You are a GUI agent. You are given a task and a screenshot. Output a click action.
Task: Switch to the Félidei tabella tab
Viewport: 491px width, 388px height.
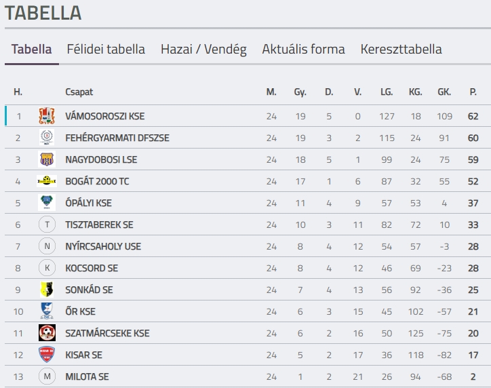point(106,49)
